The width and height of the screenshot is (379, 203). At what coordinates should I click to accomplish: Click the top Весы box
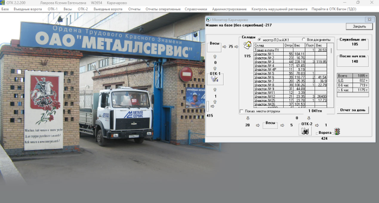(214, 46)
